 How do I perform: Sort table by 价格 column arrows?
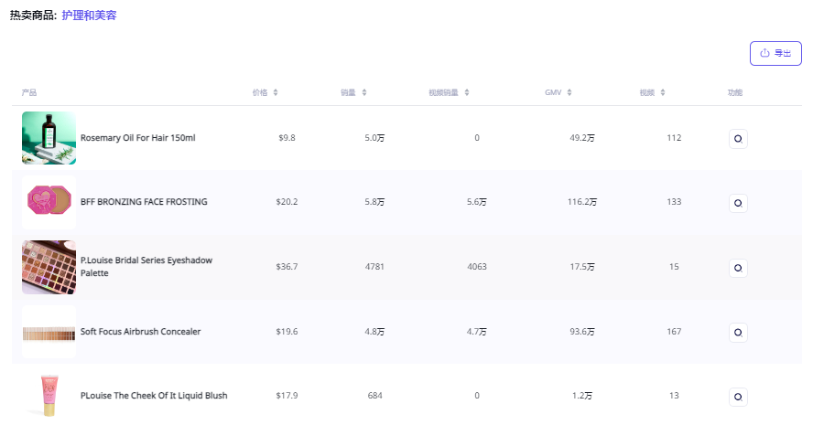(x=276, y=92)
